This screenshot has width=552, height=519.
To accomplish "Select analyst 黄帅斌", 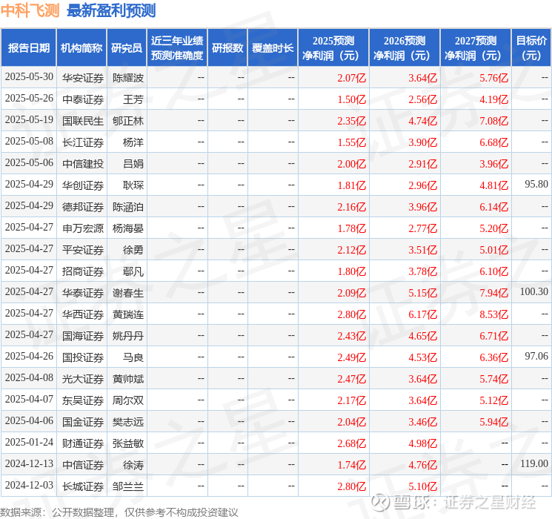I will tap(128, 379).
